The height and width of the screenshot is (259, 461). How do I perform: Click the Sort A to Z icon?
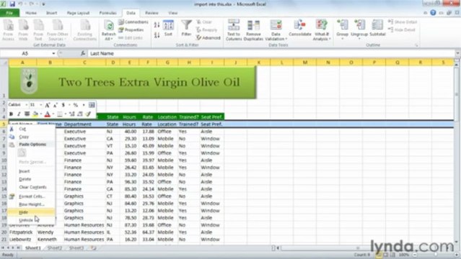pyautogui.click(x=157, y=25)
